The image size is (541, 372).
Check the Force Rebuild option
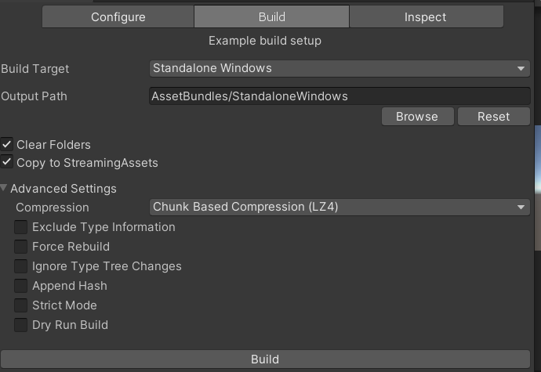21,247
